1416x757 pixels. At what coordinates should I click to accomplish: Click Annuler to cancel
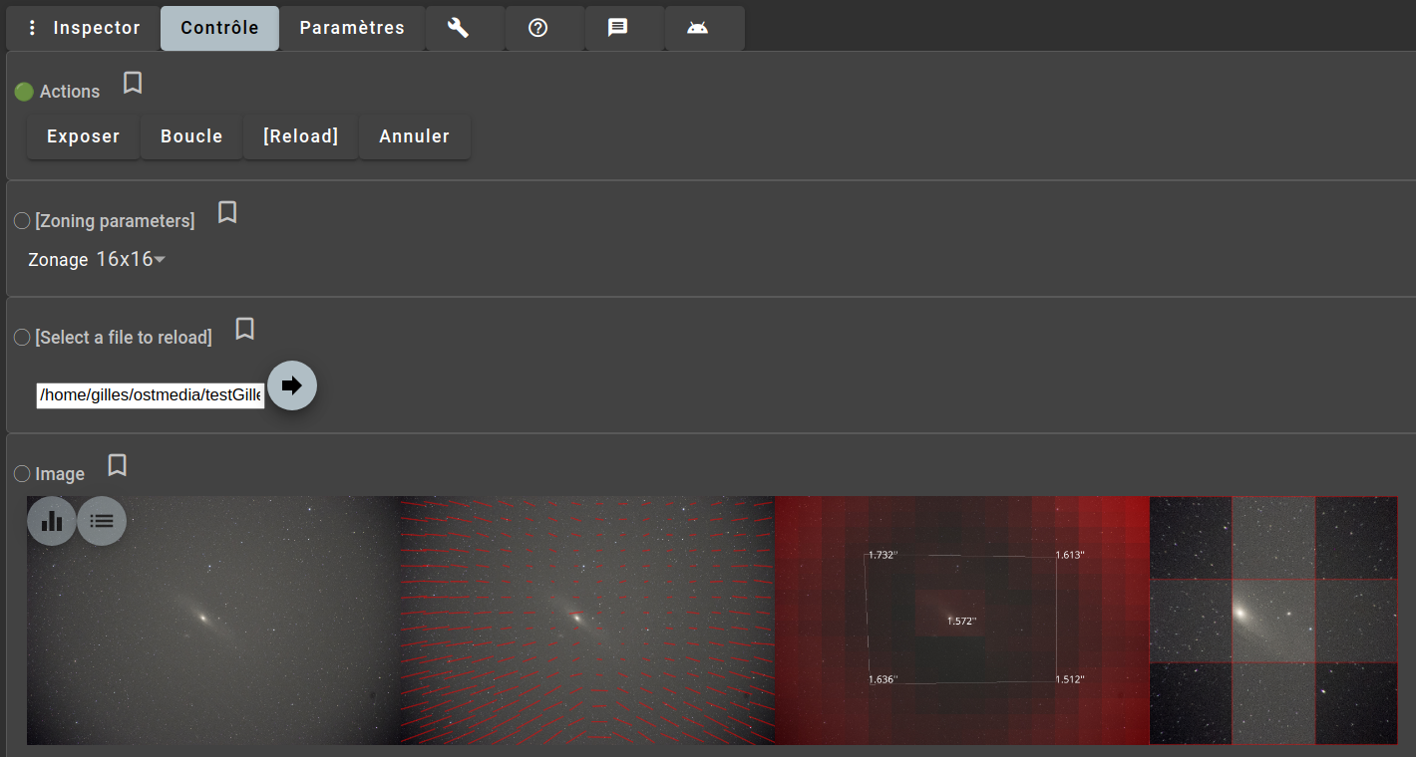pyautogui.click(x=414, y=136)
